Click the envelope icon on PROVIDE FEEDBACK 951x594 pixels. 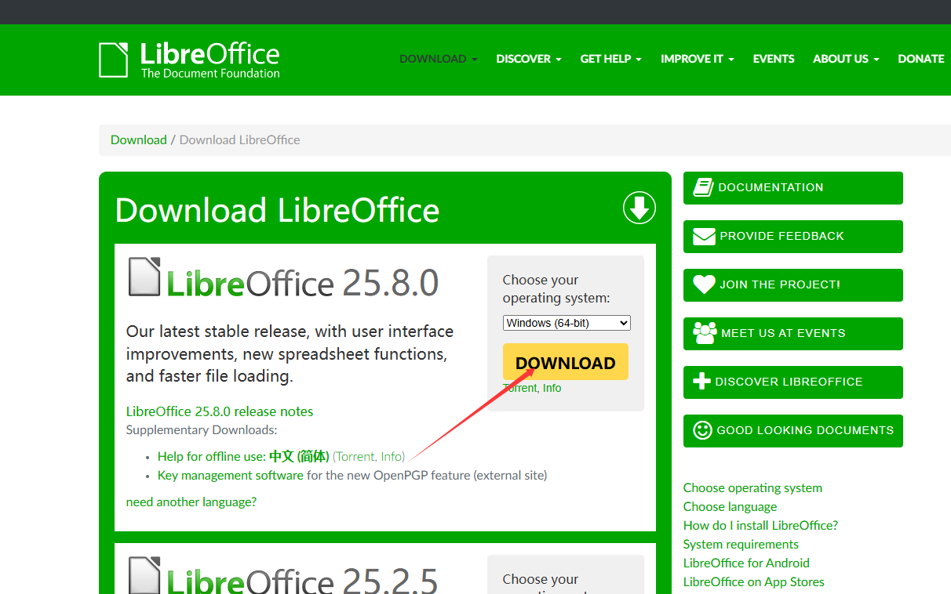[704, 236]
